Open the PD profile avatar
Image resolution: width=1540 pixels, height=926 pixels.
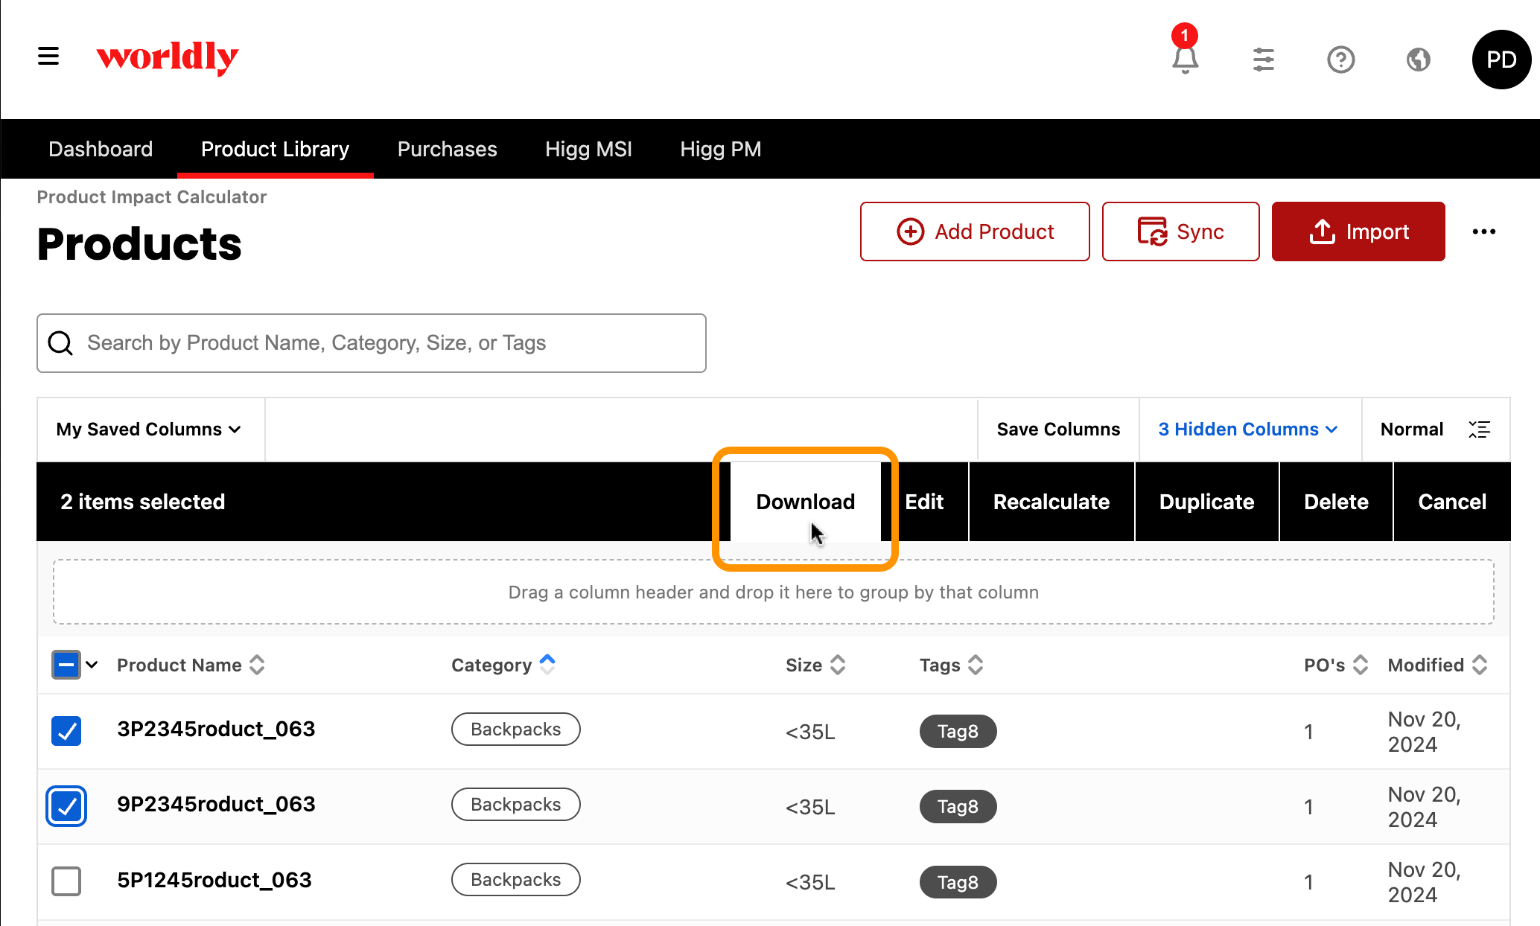click(x=1501, y=60)
